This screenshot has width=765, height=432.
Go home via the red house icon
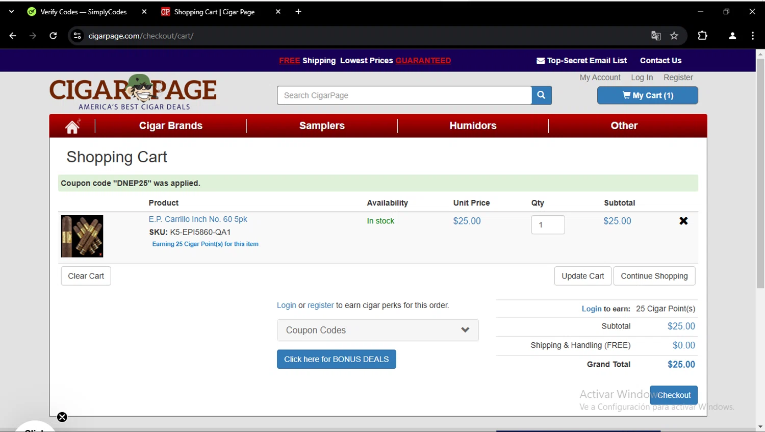[x=72, y=126]
